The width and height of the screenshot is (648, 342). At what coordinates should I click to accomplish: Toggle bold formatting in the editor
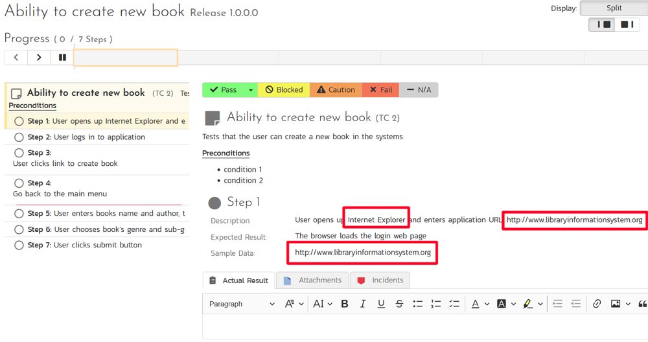pos(345,304)
